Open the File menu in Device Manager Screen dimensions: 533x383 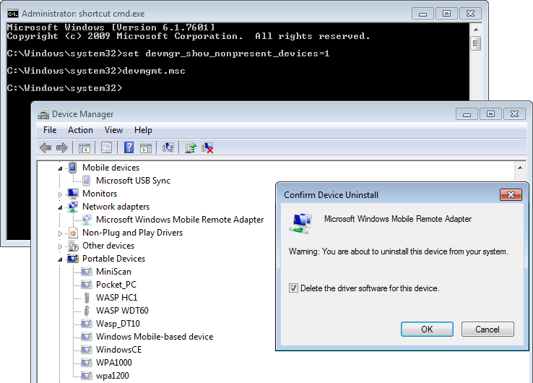(50, 130)
